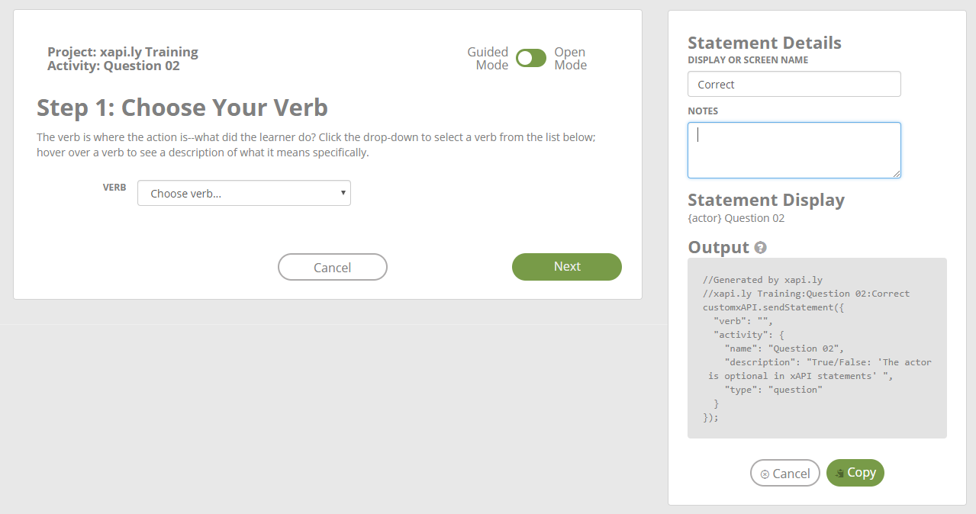Click the "{actor} Question 02" statement display text
This screenshot has width=976, height=514.
click(735, 217)
